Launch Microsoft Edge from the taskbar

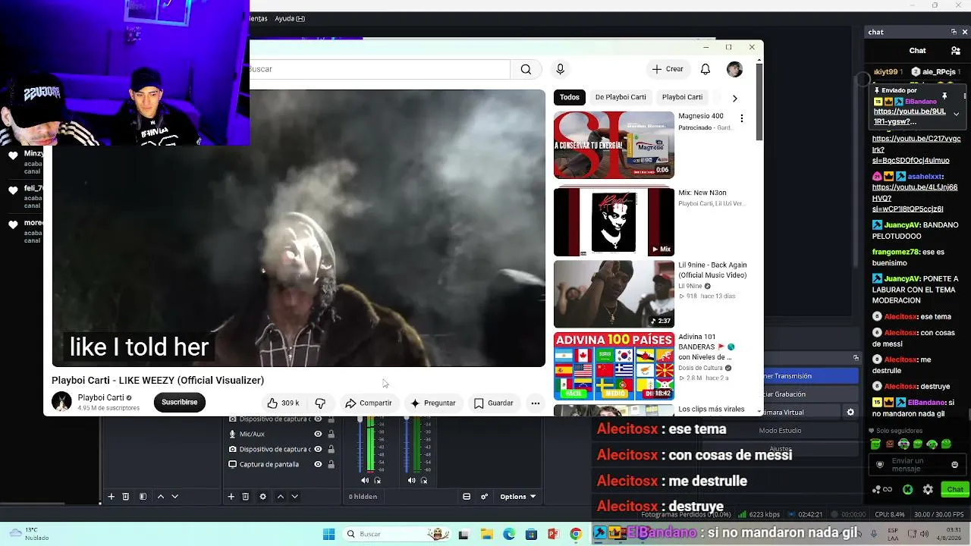click(509, 534)
